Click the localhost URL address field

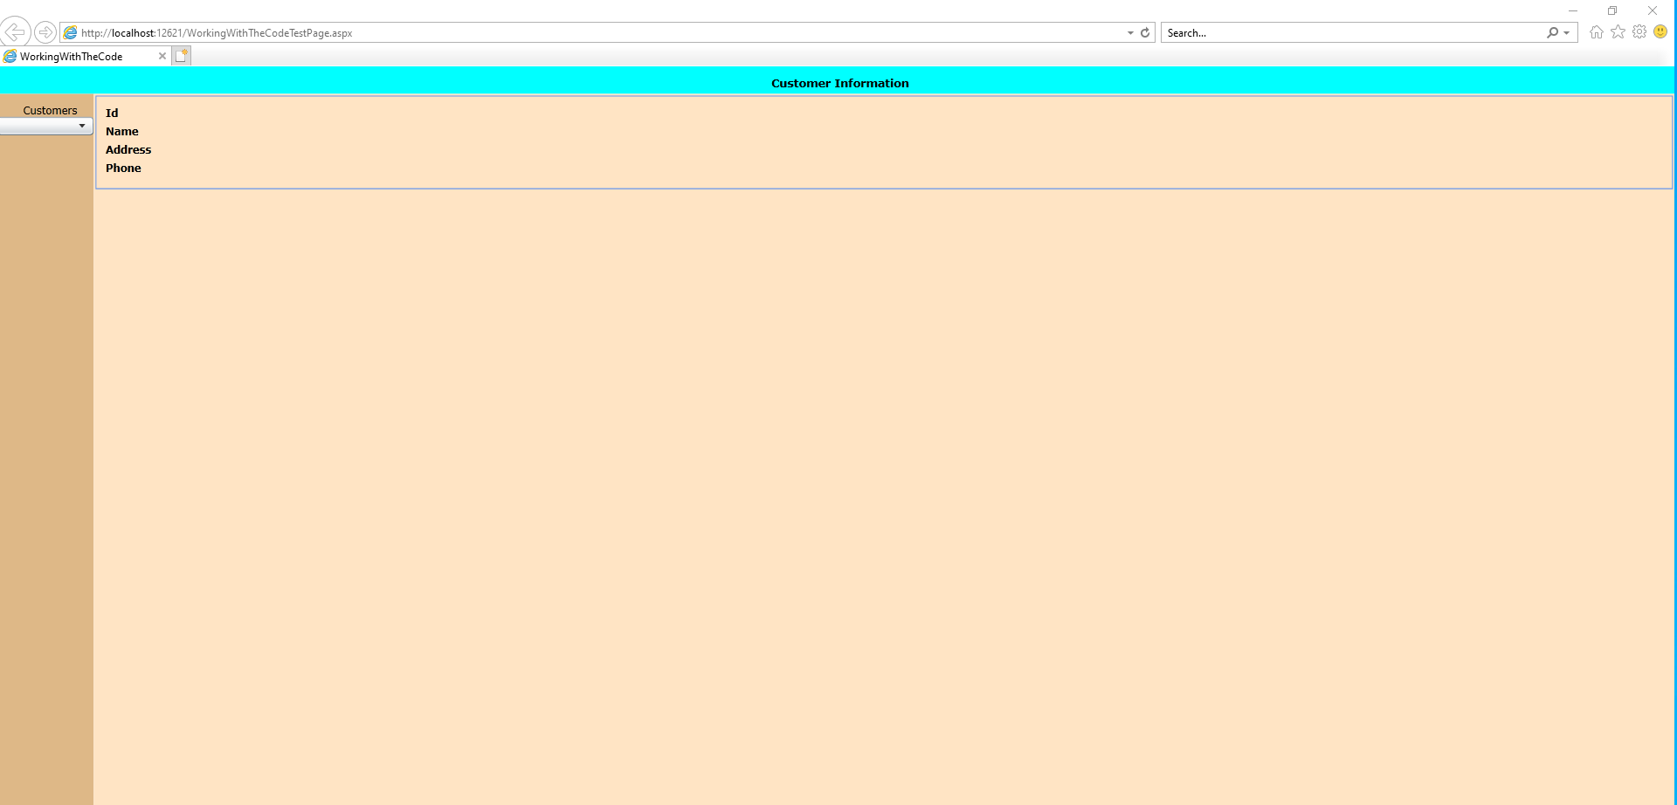tap(524, 32)
